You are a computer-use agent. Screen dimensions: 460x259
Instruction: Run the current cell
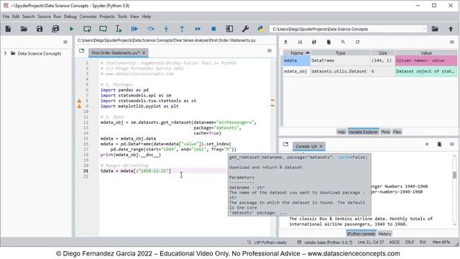pos(87,29)
